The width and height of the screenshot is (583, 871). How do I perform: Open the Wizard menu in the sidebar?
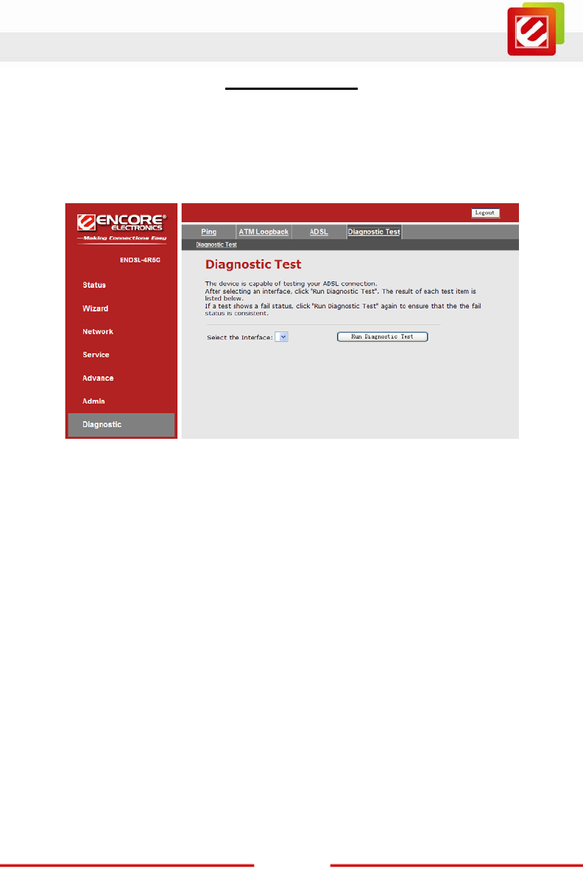(96, 308)
